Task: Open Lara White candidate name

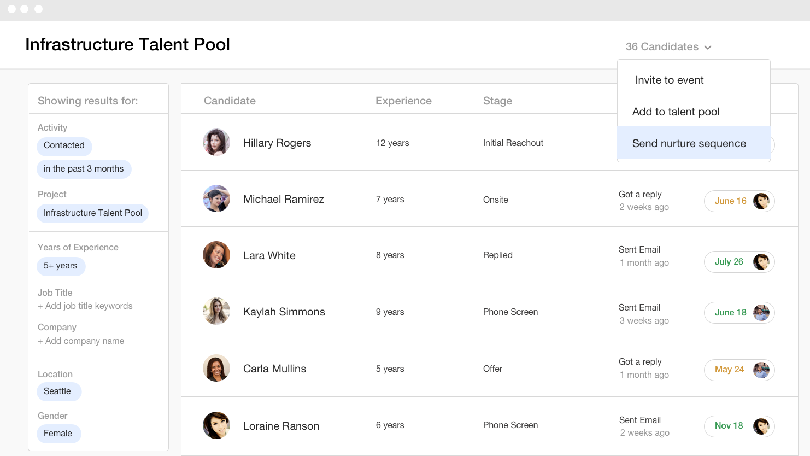Action: 269,255
